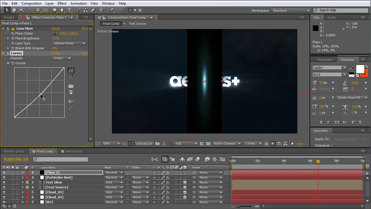Save the curve with disk icon
The width and height of the screenshot is (371, 209).
[x=71, y=92]
